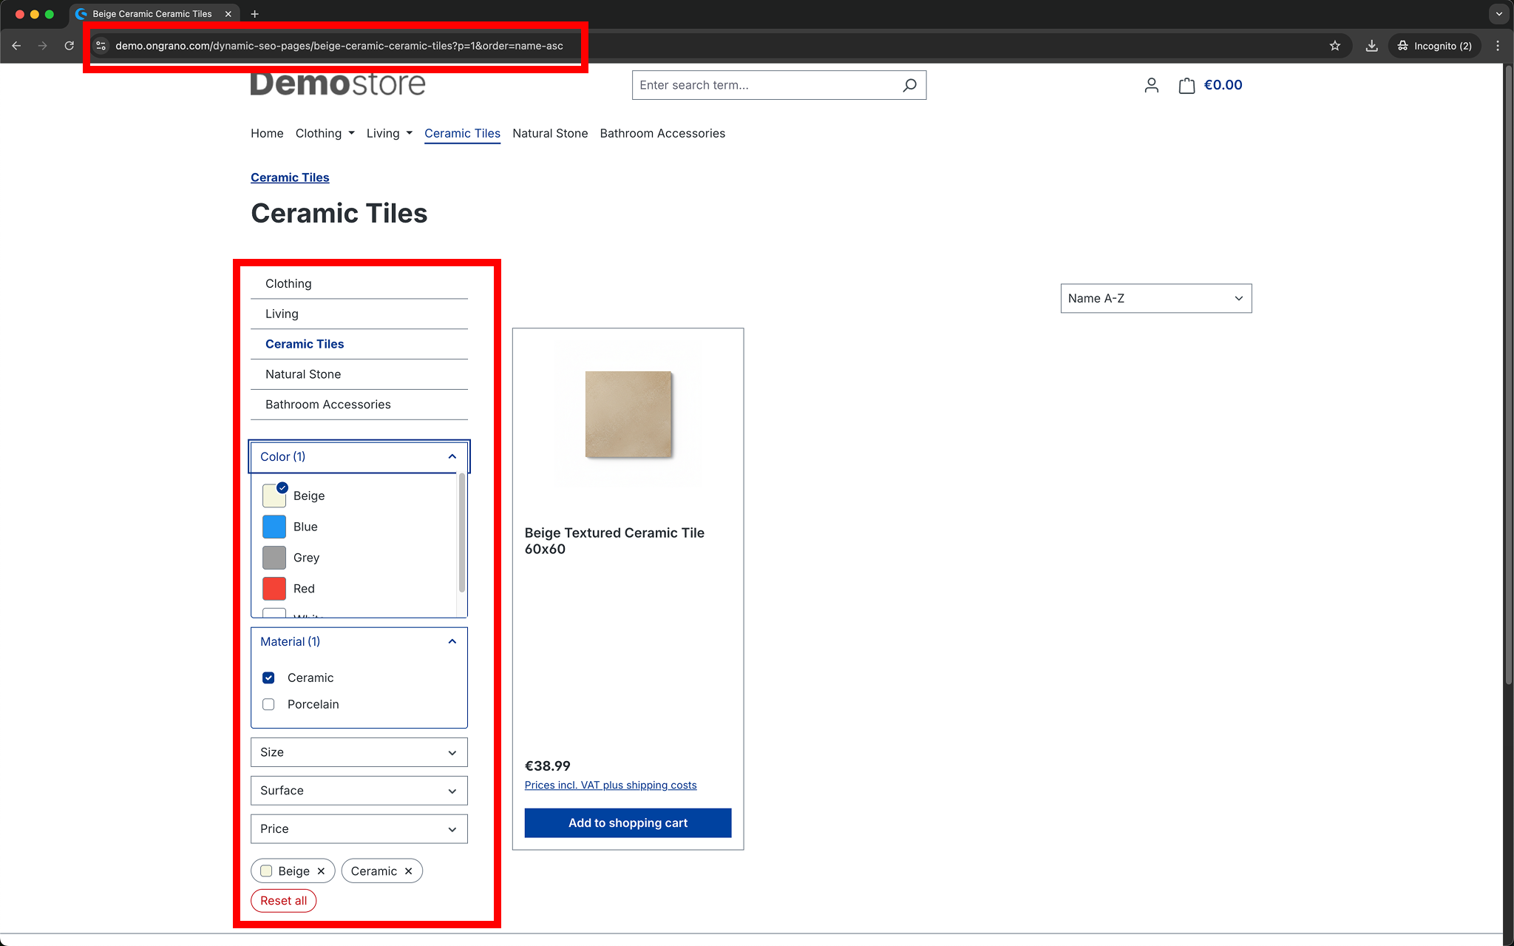Screen dimensions: 1514x946
Task: Open a new browser tab
Action: (254, 14)
